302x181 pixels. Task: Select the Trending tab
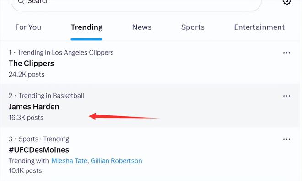pyautogui.click(x=86, y=27)
